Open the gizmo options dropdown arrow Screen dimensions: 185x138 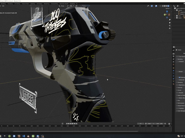tap(154, 6)
